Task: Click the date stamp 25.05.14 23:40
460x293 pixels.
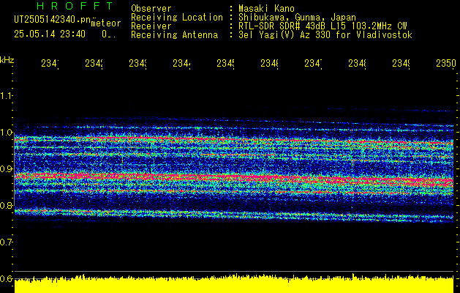Action: point(50,34)
